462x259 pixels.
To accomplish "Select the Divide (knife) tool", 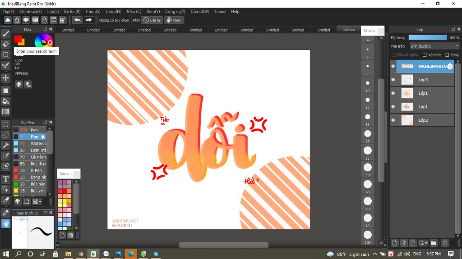I will point(5,200).
